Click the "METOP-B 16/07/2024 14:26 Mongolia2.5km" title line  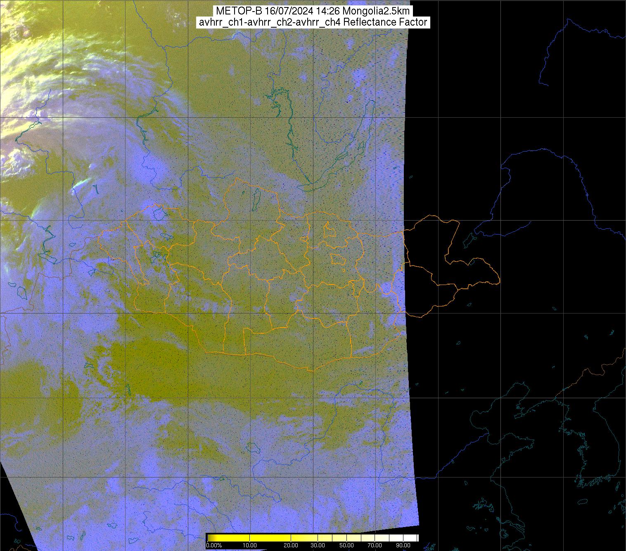point(313,11)
